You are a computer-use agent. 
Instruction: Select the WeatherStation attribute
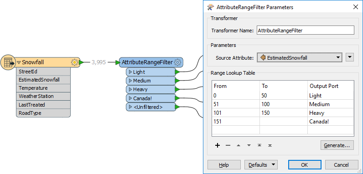pos(43,96)
